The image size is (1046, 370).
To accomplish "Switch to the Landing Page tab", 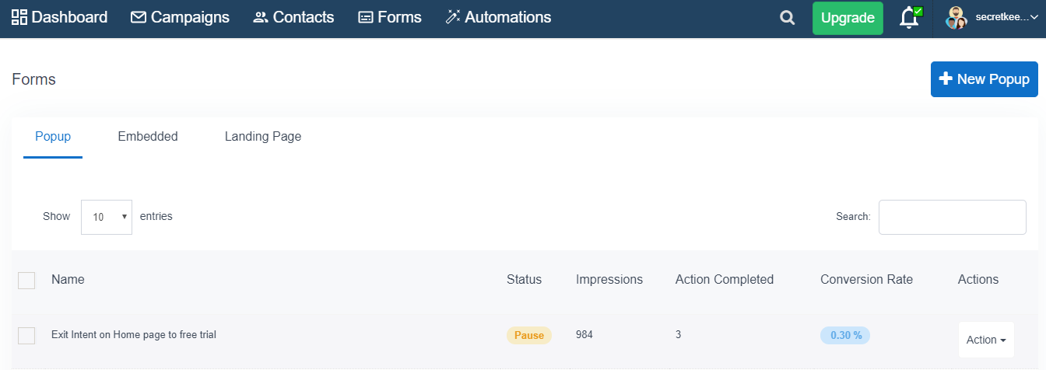I will [x=263, y=137].
